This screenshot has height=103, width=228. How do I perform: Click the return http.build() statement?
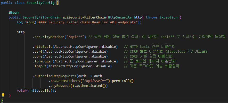(x=36, y=90)
